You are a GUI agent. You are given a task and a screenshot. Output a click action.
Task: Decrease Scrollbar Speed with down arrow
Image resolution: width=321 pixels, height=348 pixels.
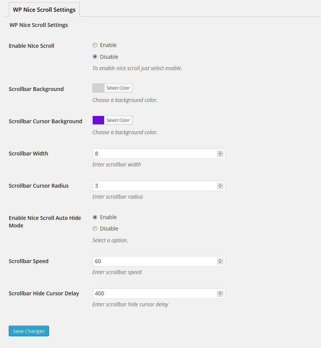[x=220, y=263]
